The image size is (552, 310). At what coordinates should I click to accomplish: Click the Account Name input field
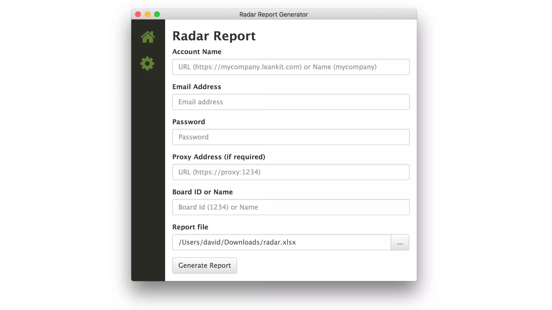pos(291,67)
